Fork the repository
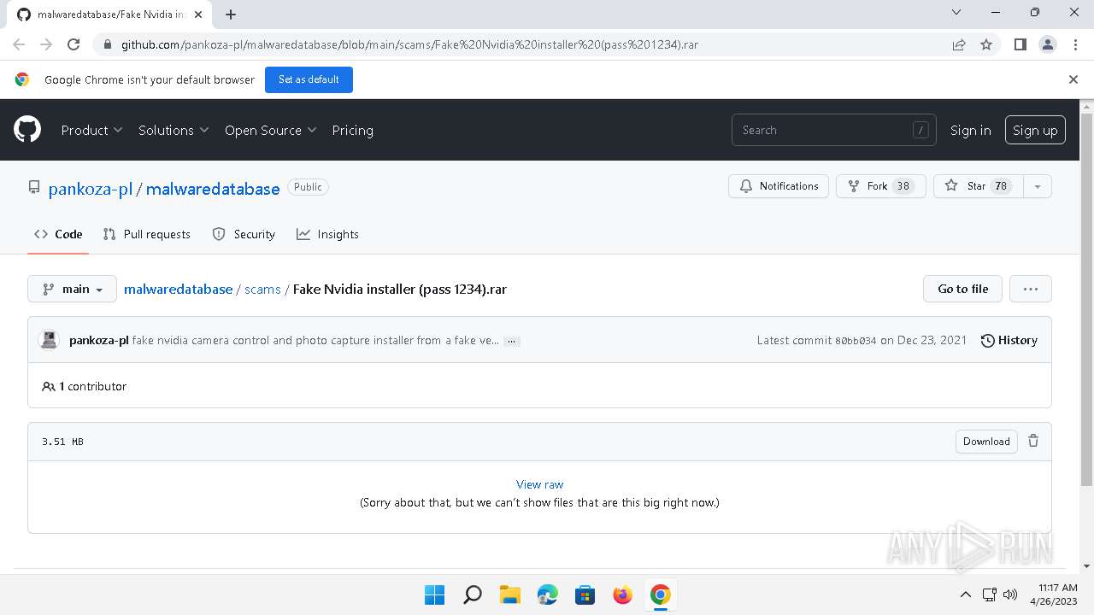The width and height of the screenshot is (1094, 615). 880,186
